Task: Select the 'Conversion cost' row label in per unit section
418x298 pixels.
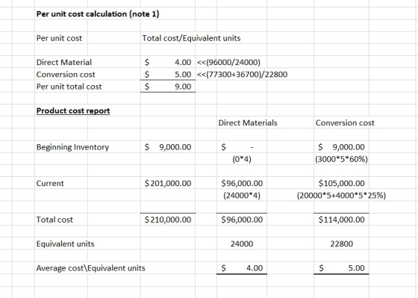Action: point(66,75)
